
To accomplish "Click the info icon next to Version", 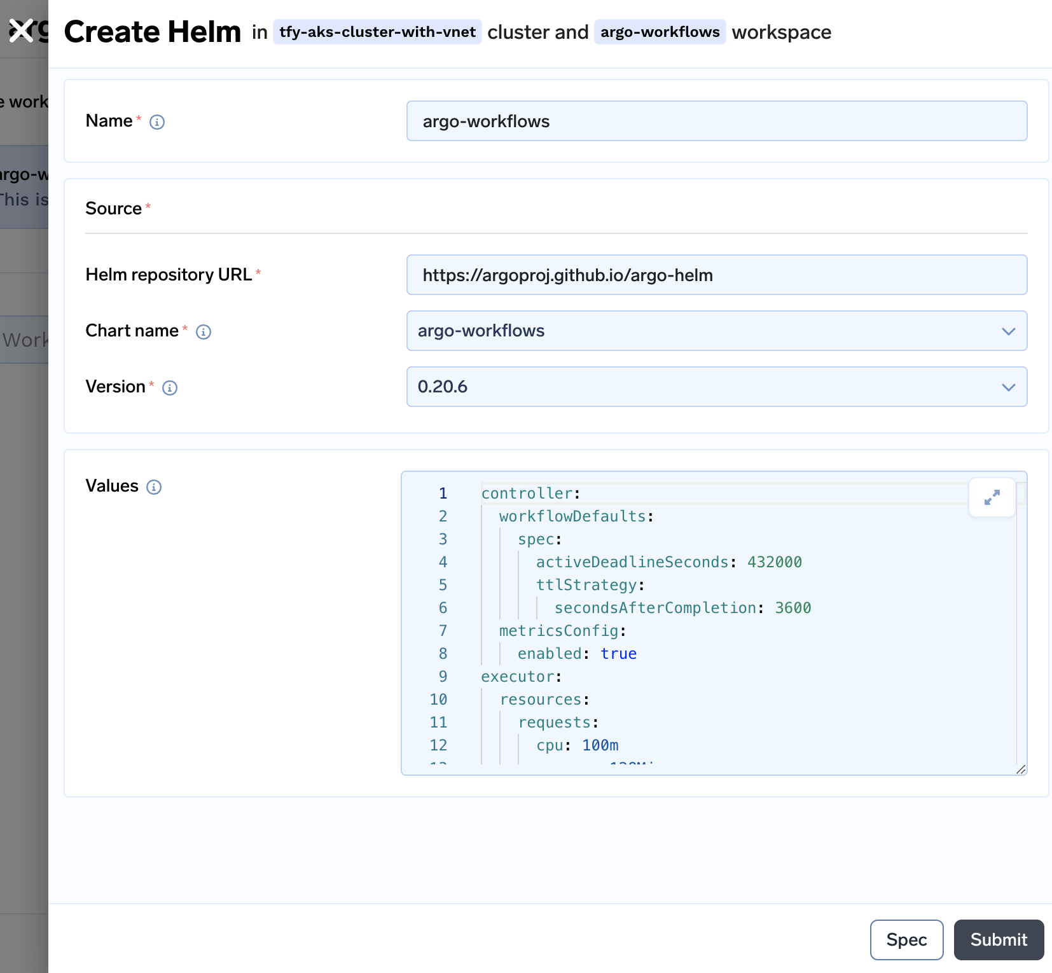I will pos(170,388).
